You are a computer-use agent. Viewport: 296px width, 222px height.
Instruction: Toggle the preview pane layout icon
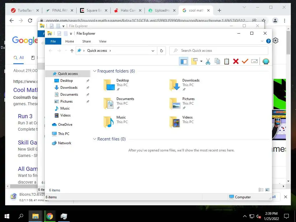pyautogui.click(x=184, y=61)
